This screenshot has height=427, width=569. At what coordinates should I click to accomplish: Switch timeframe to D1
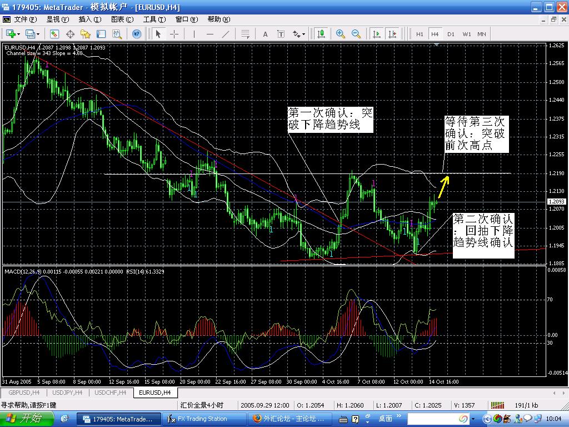[x=451, y=34]
